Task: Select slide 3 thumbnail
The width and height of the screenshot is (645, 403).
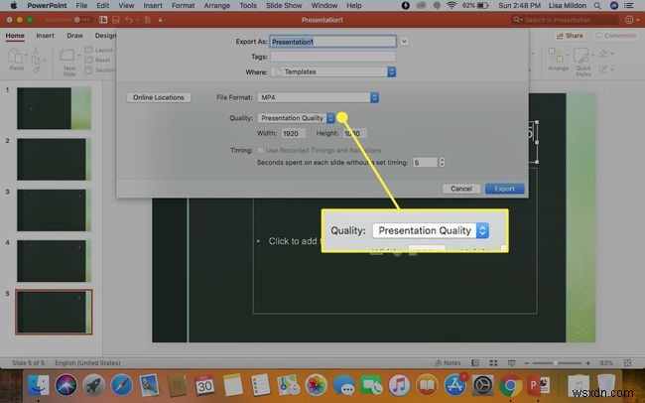Action: pyautogui.click(x=54, y=210)
